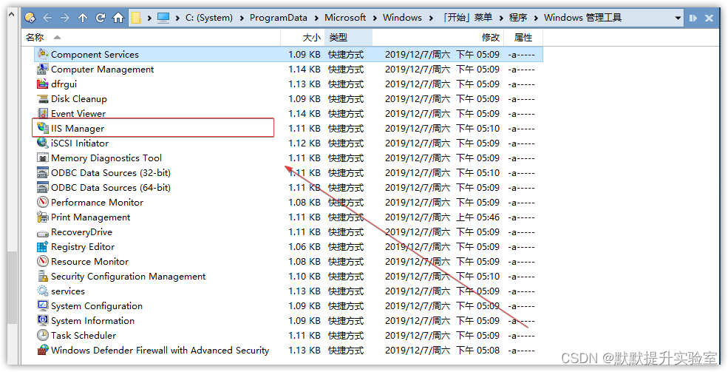728x372 pixels.
Task: Click the IIS Manager icon
Action: click(x=43, y=128)
